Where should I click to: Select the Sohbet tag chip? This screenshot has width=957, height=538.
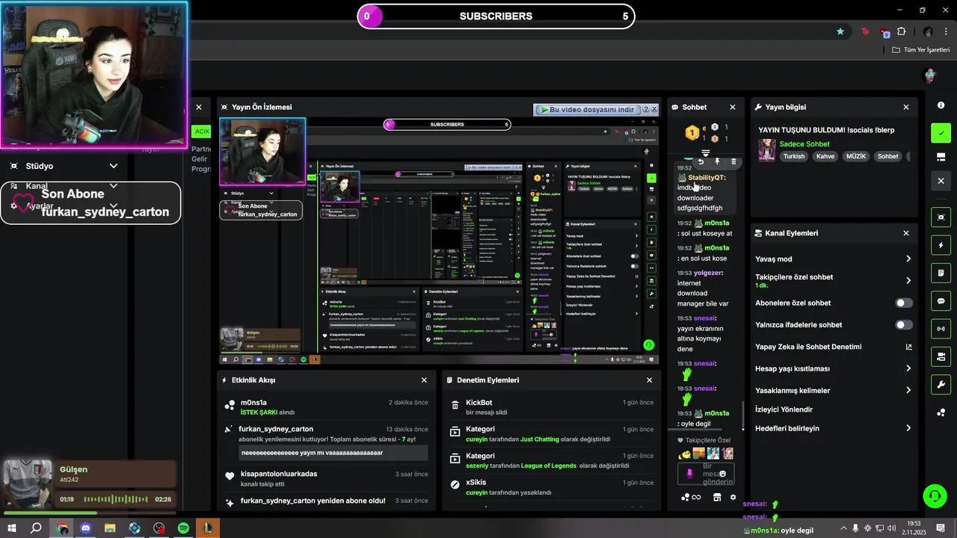coord(888,156)
